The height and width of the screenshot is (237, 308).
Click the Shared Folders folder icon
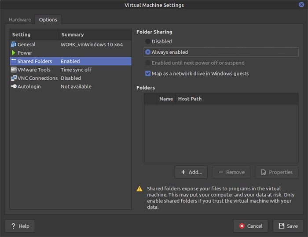14,61
